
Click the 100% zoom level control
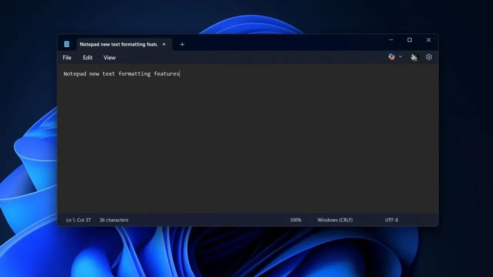click(295, 220)
